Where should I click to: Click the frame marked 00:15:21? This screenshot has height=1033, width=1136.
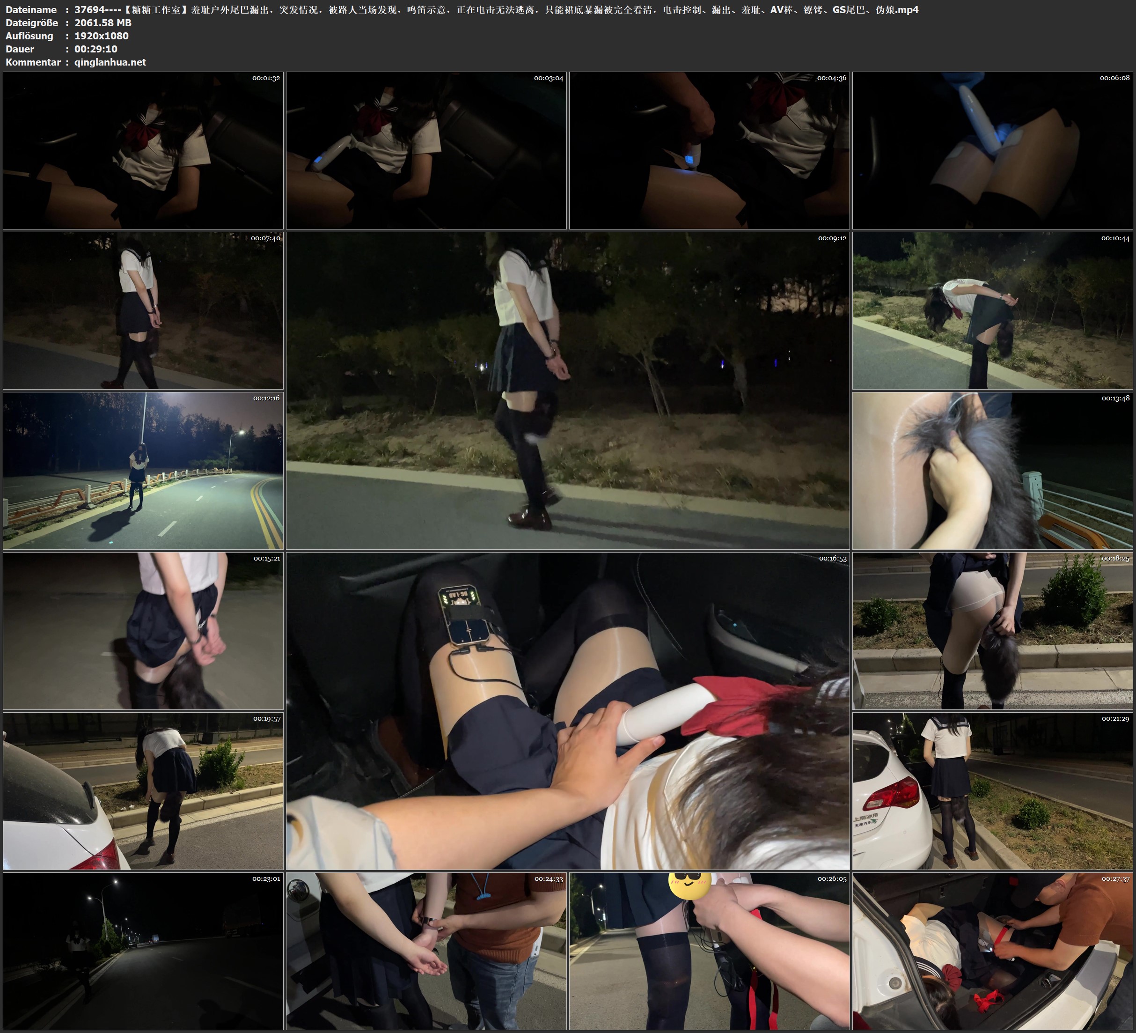click(x=143, y=631)
